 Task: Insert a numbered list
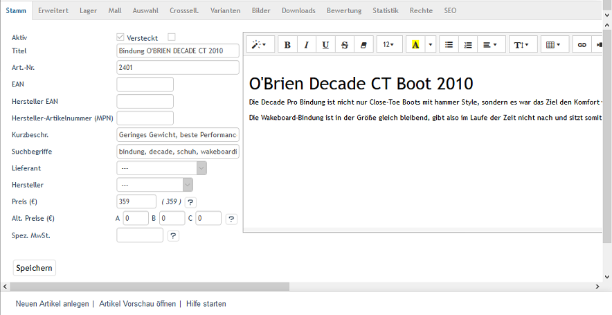click(x=468, y=44)
